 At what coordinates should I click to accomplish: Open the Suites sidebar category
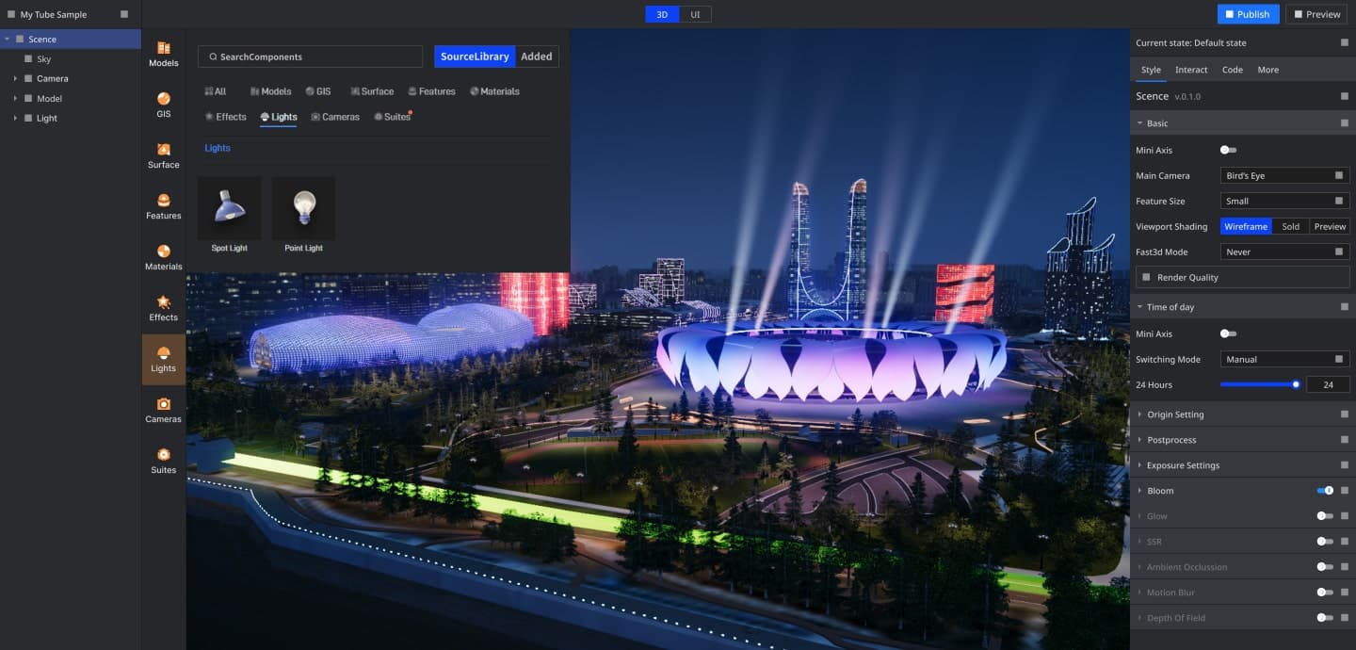click(163, 461)
